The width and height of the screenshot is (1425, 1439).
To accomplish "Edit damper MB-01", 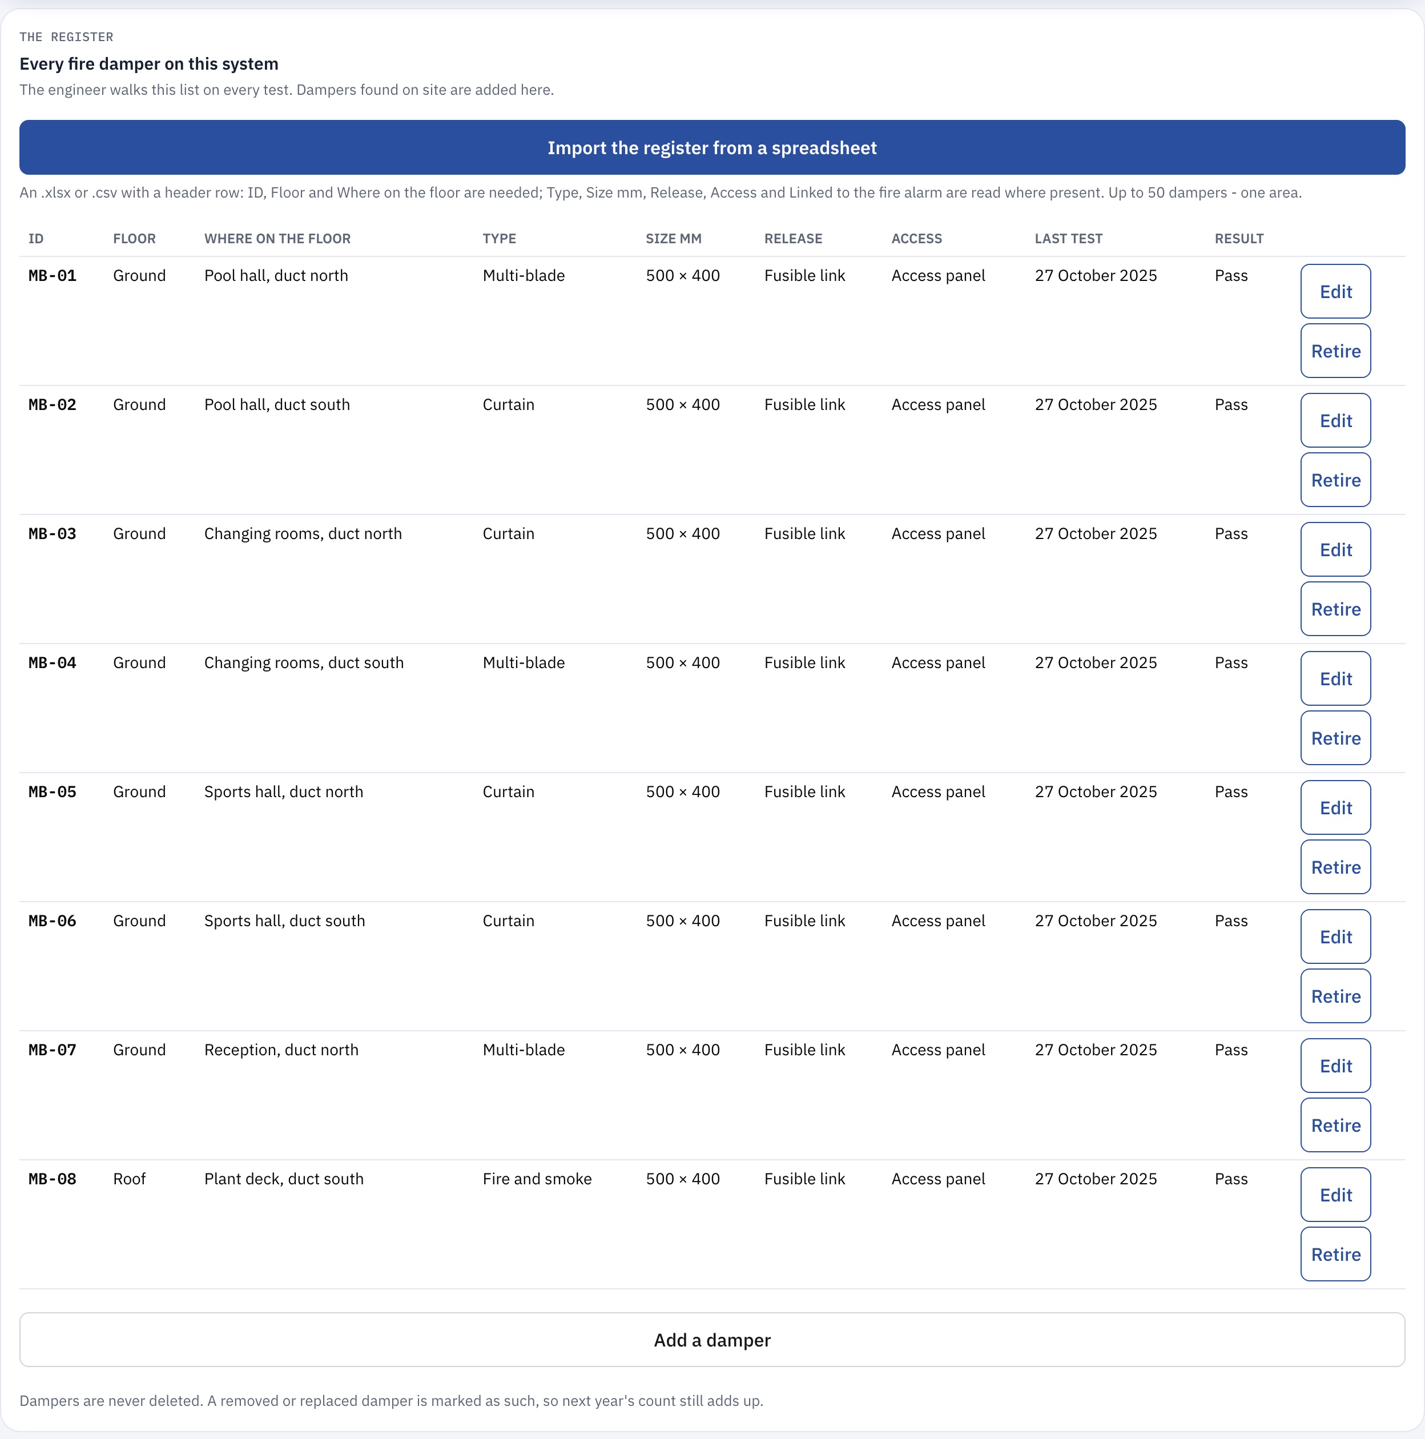I will tap(1336, 291).
